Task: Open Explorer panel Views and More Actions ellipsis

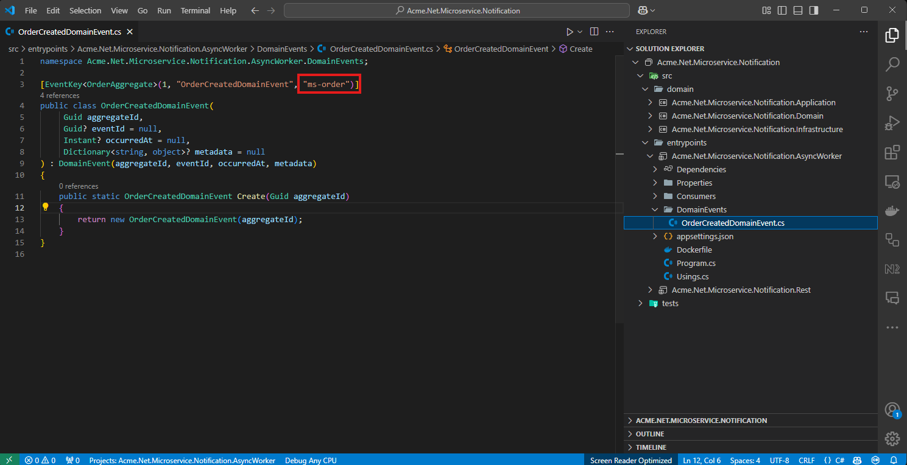Action: pyautogui.click(x=863, y=32)
